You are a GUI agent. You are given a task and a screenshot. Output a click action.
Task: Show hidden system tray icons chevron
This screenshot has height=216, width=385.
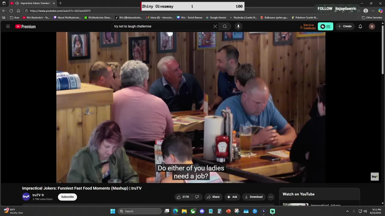coord(347,211)
